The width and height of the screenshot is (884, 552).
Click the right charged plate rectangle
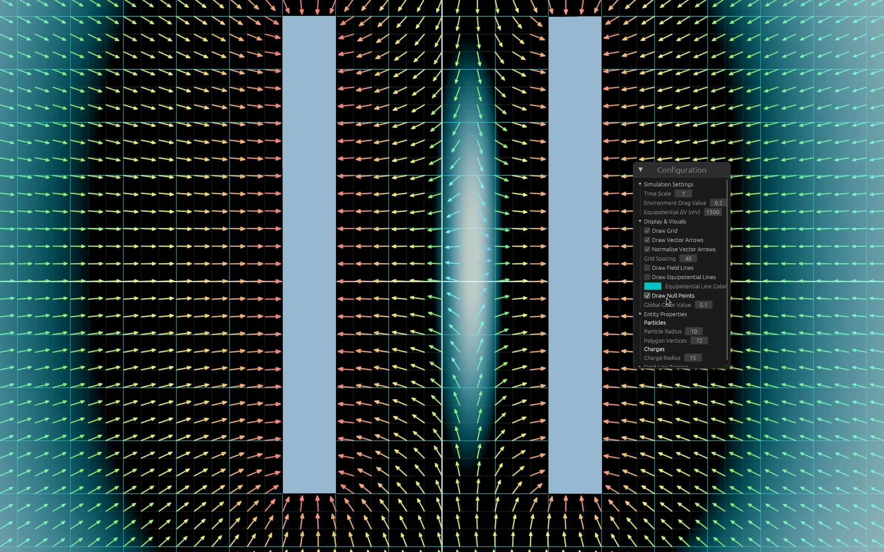(575, 255)
